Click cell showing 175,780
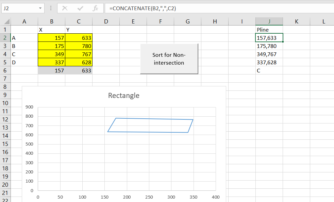 point(269,46)
